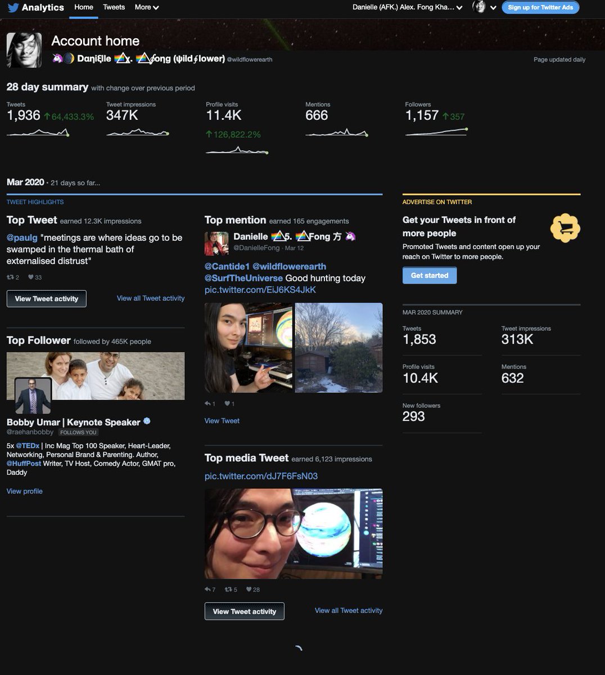The height and width of the screenshot is (675, 605).
Task: Click the reply icon under Top mention
Action: click(x=207, y=403)
